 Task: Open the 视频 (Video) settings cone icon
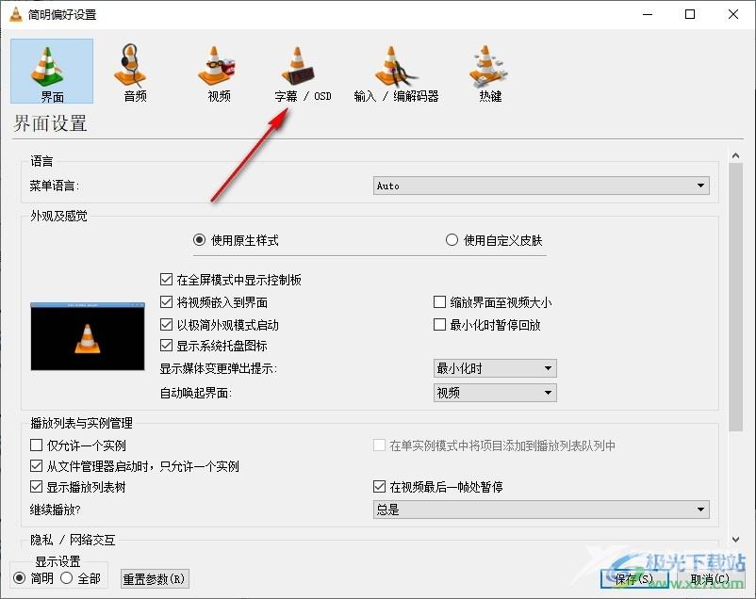pyautogui.click(x=216, y=66)
